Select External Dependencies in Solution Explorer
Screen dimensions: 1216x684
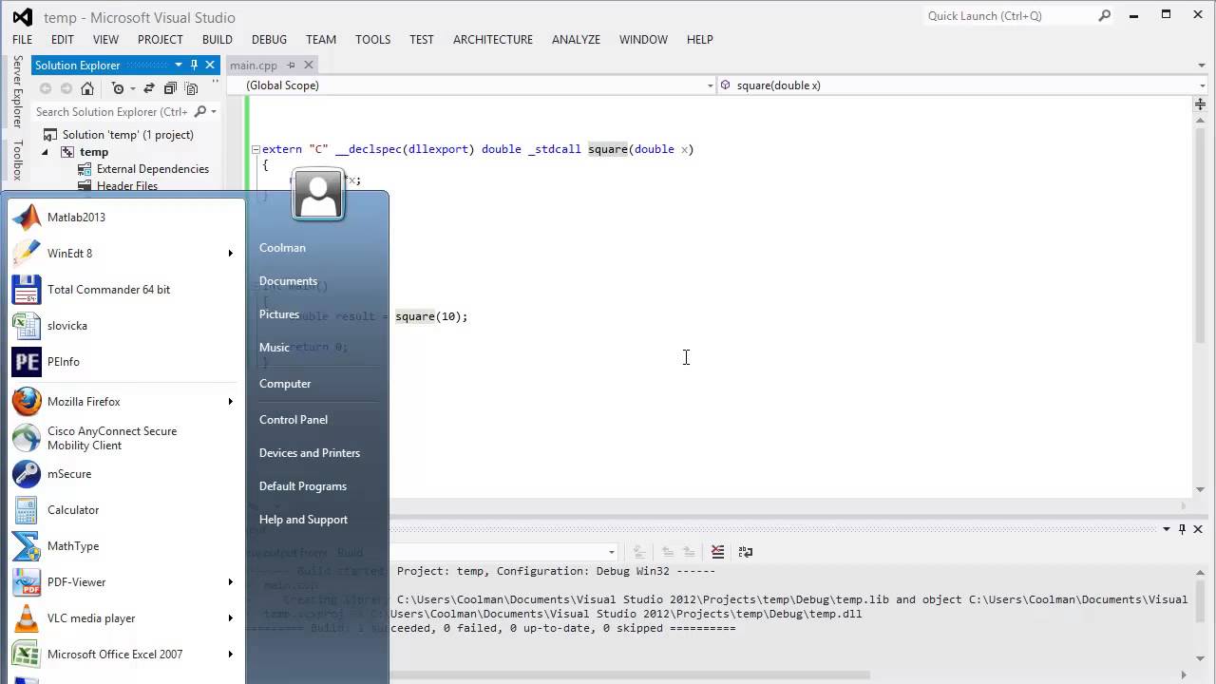152,169
